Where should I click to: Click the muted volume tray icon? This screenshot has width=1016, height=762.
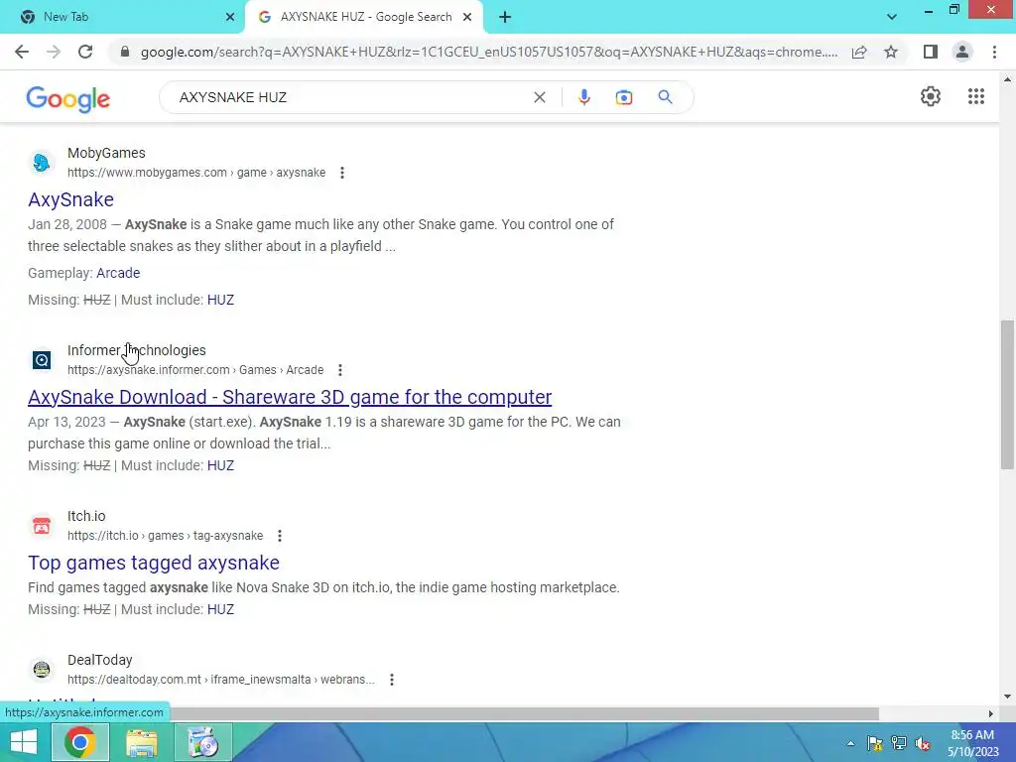point(923,743)
